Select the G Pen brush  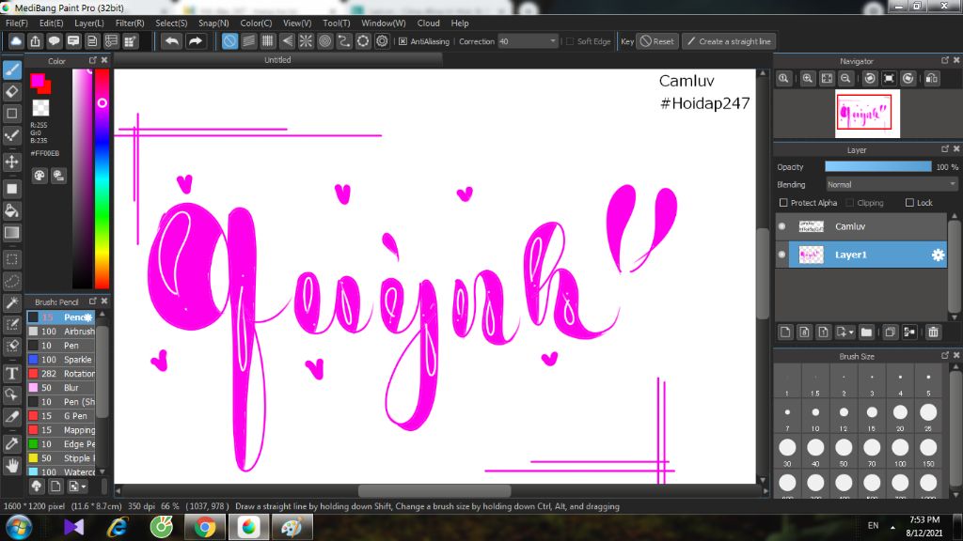coord(61,416)
